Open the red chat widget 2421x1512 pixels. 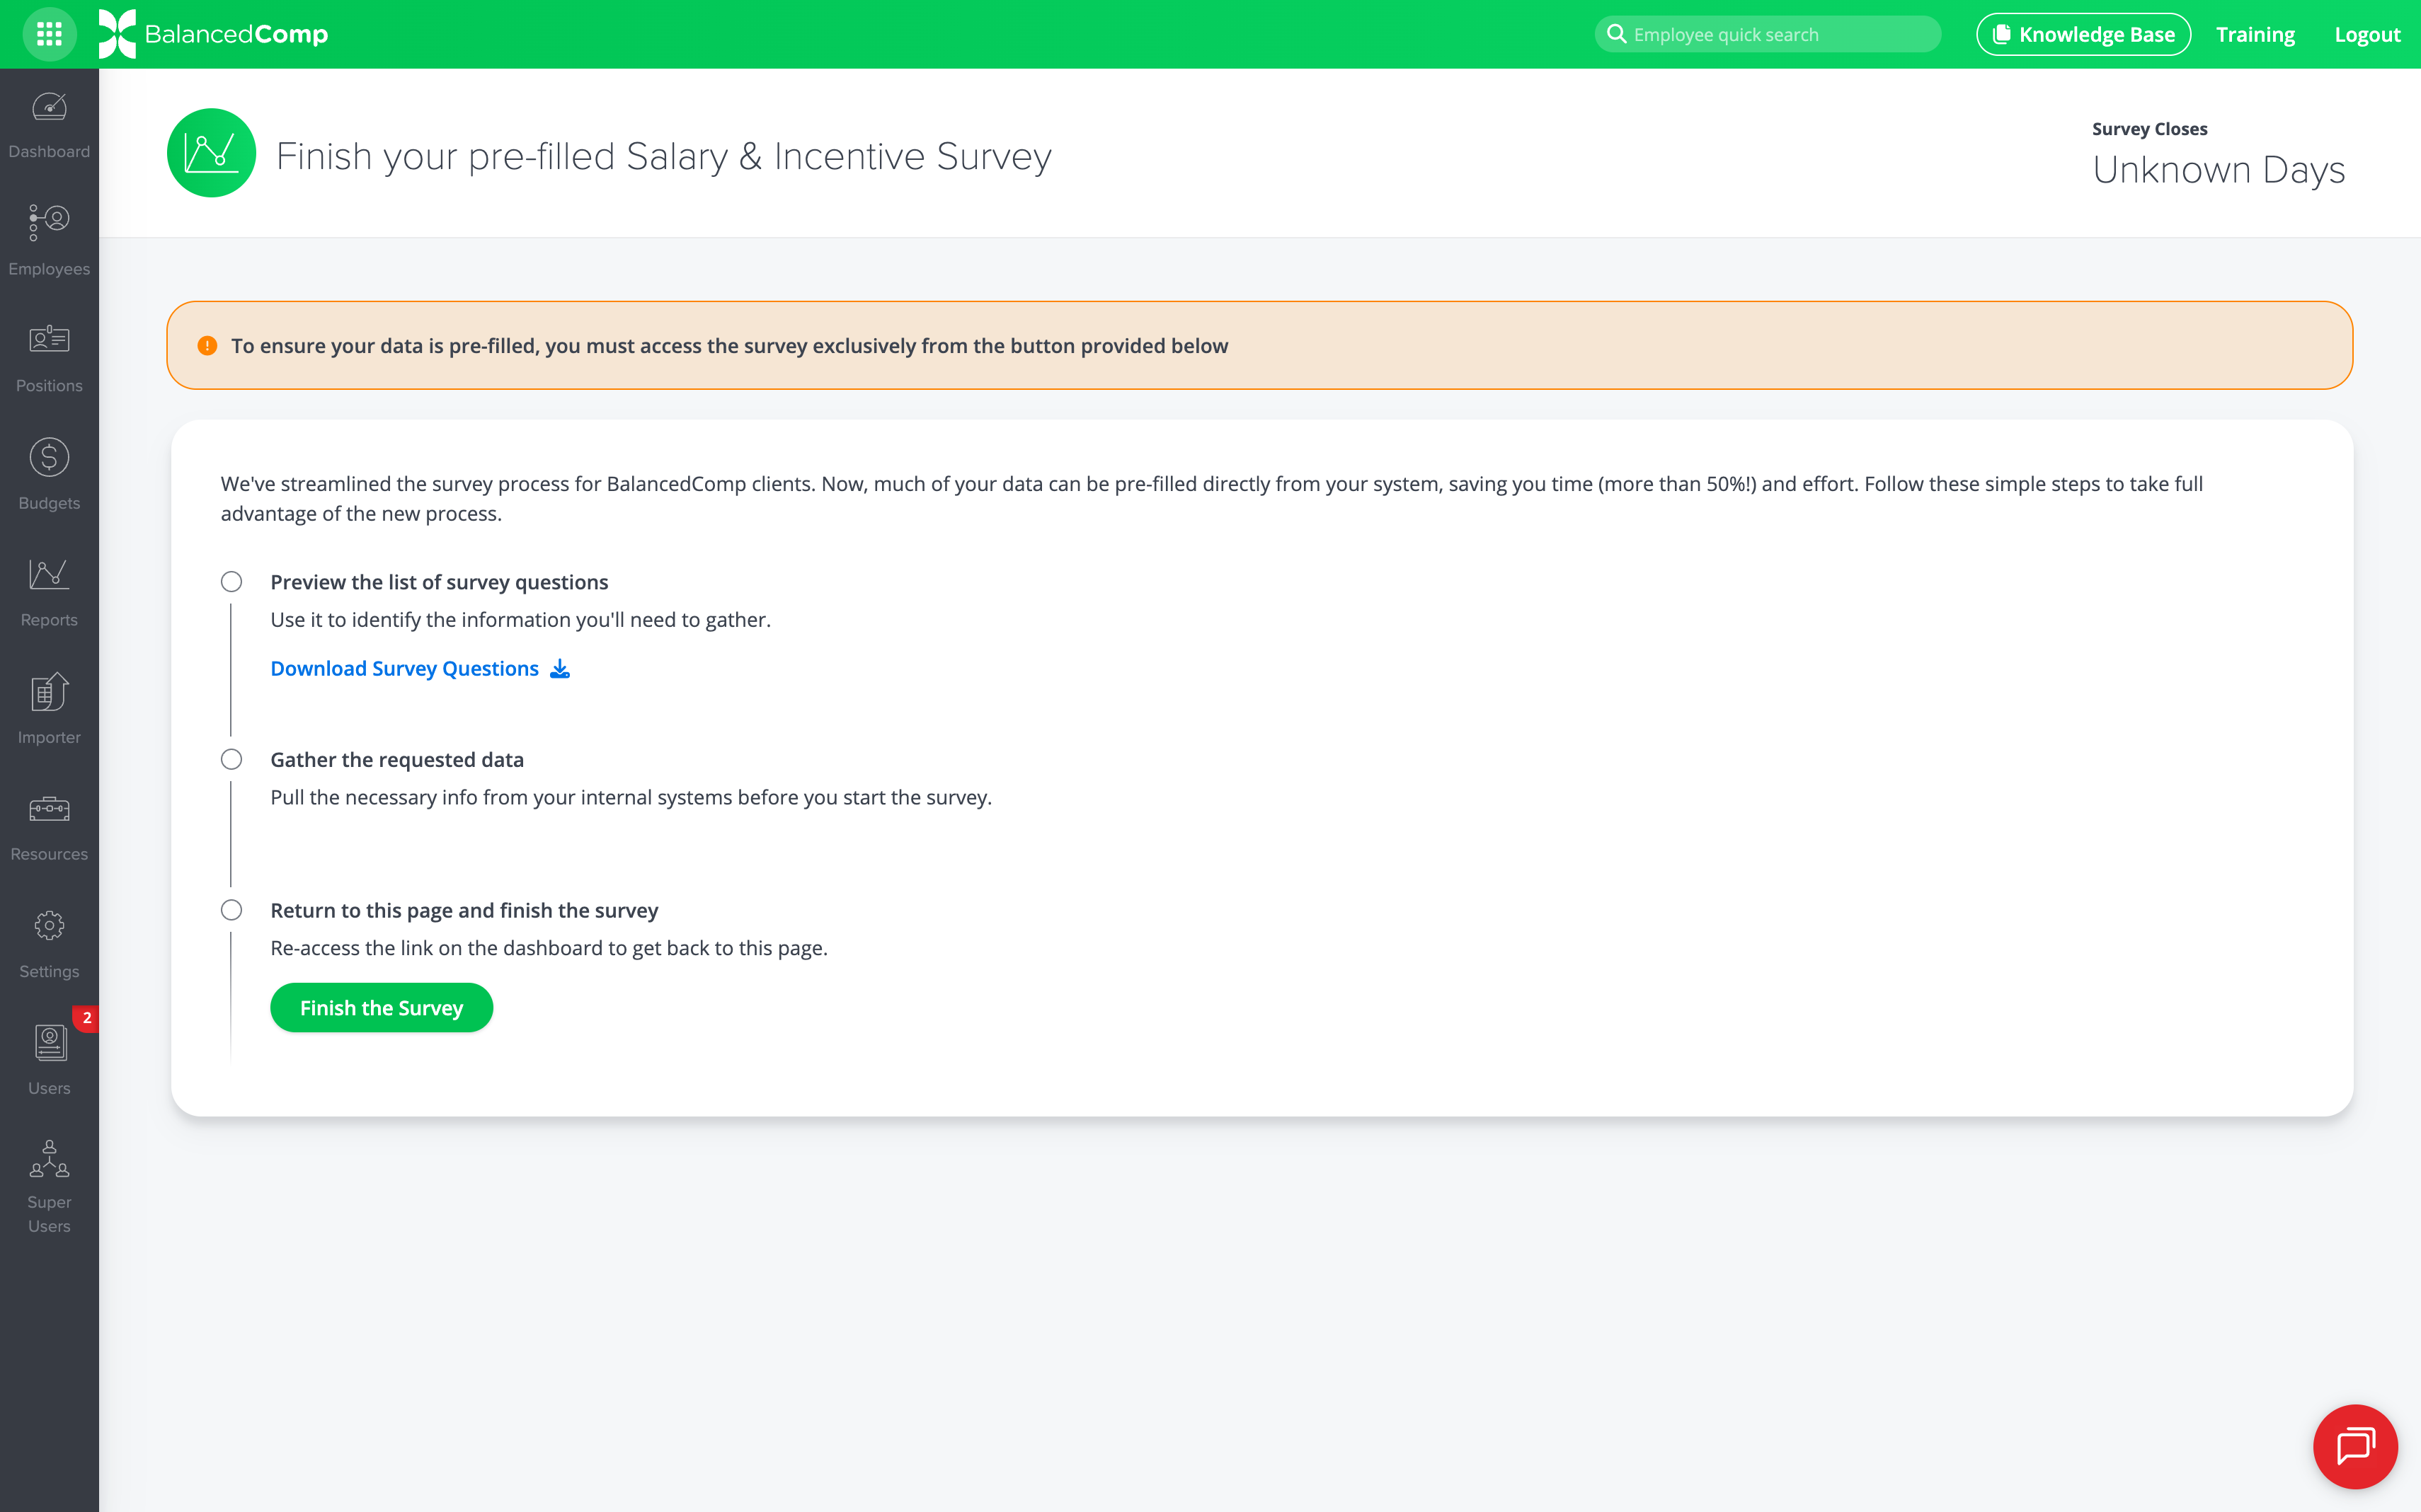point(2354,1445)
